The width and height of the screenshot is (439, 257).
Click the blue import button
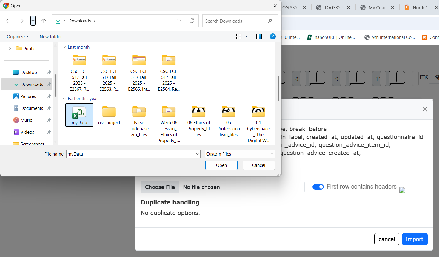(x=415, y=239)
